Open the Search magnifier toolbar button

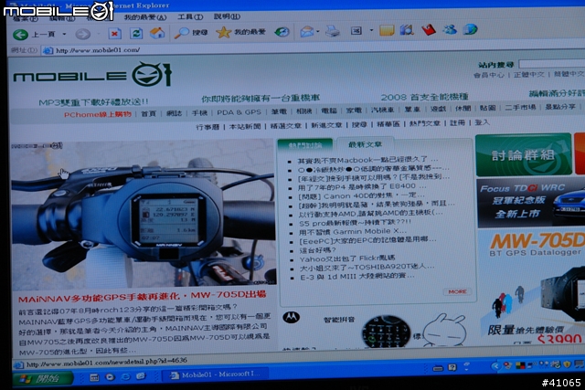pos(191,33)
